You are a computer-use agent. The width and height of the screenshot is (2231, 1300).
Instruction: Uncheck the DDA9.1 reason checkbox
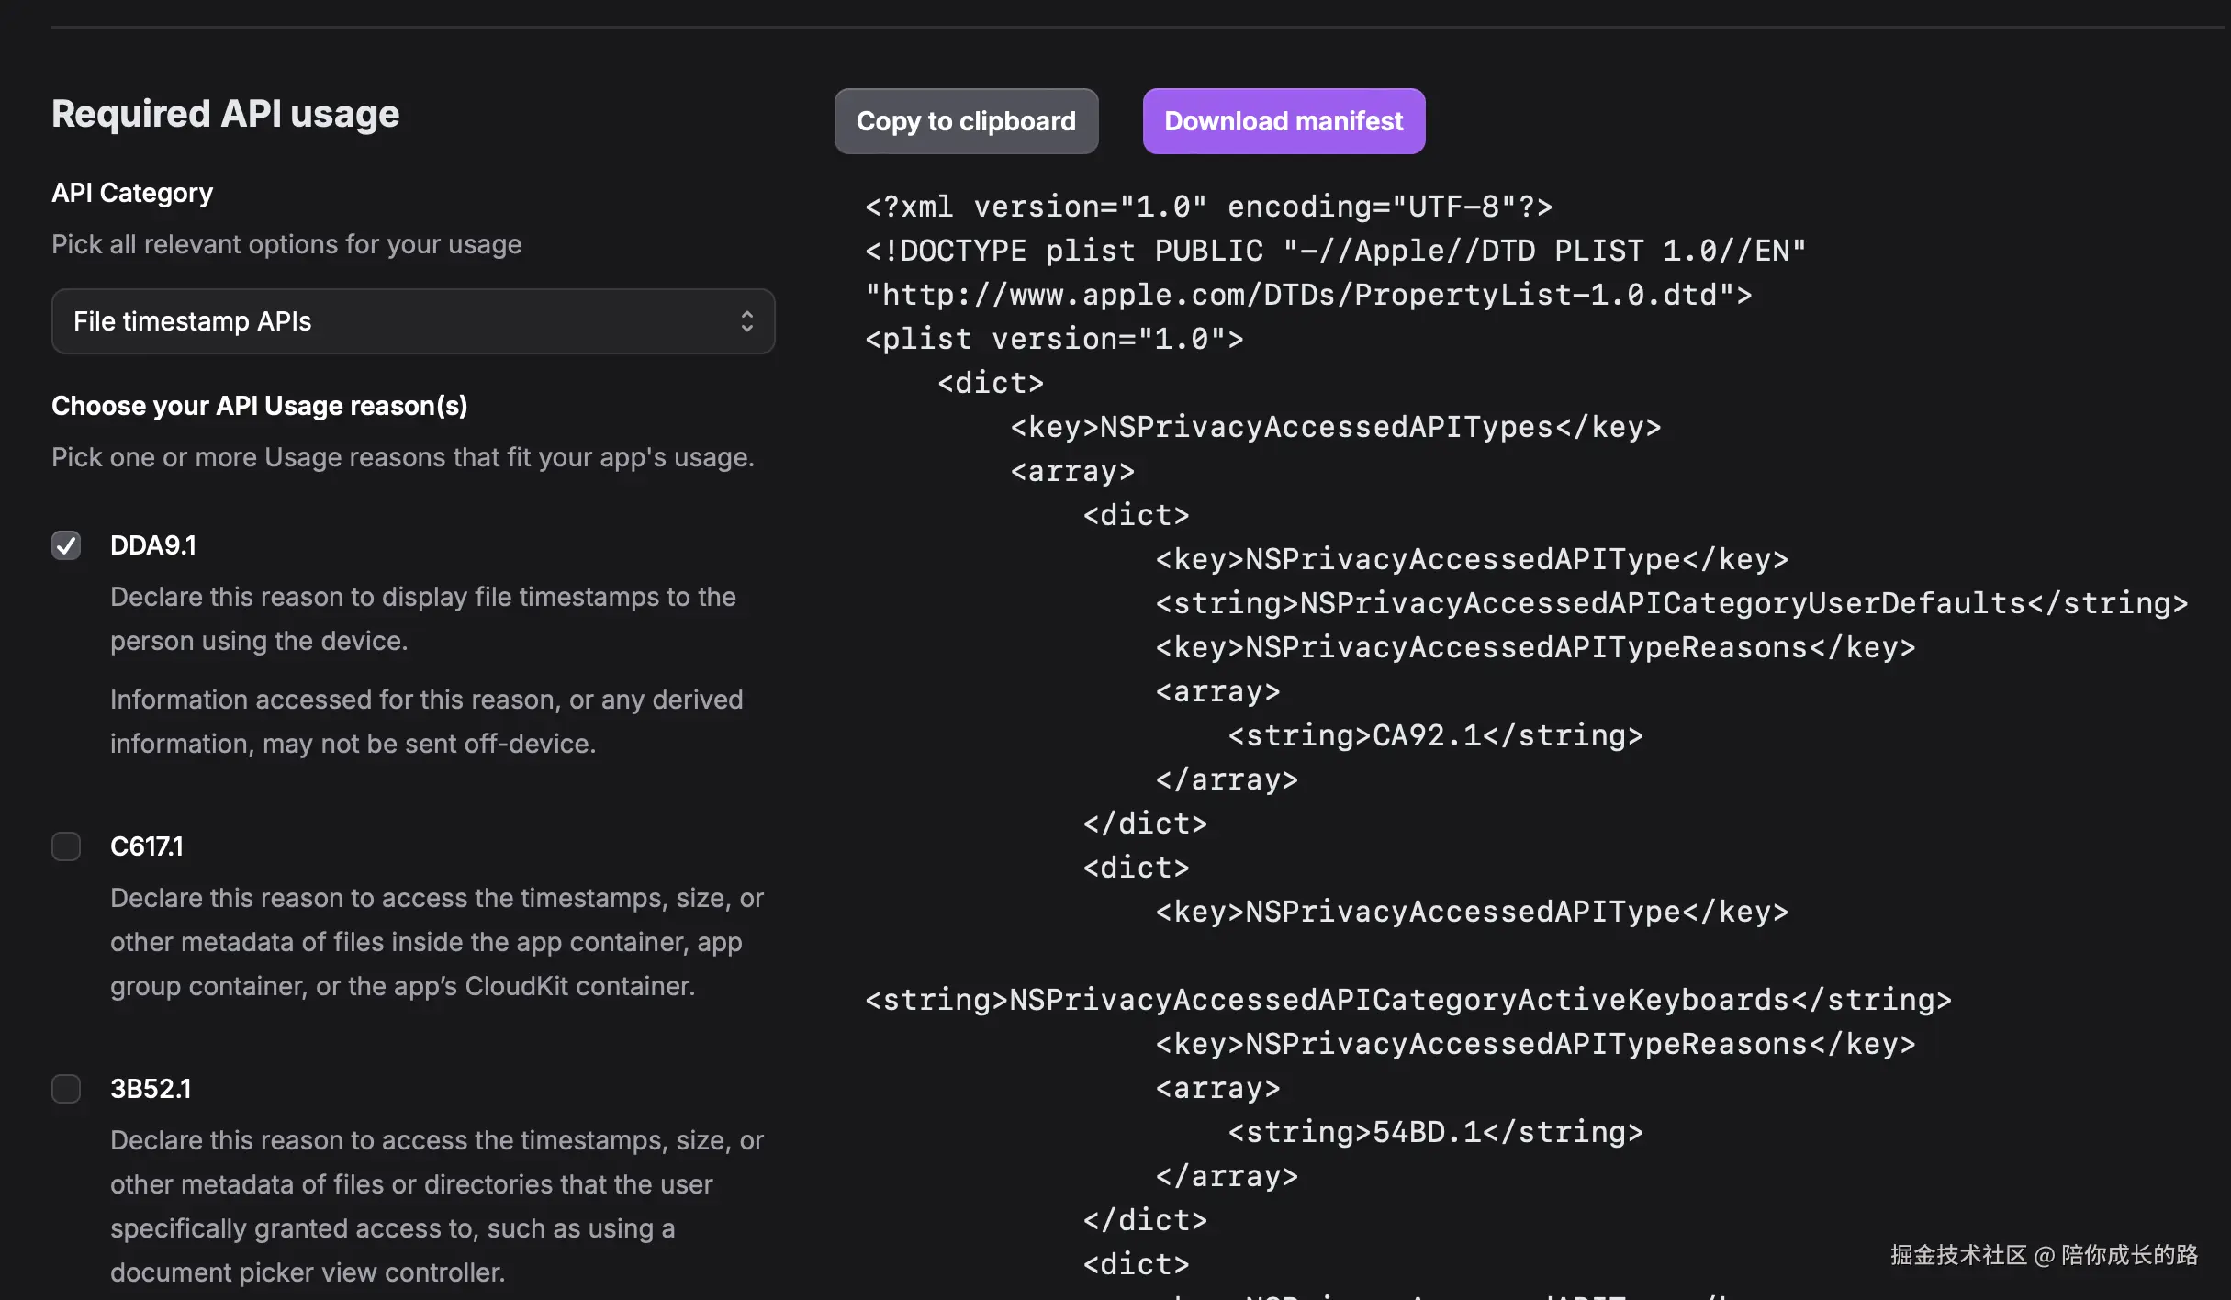(x=66, y=545)
